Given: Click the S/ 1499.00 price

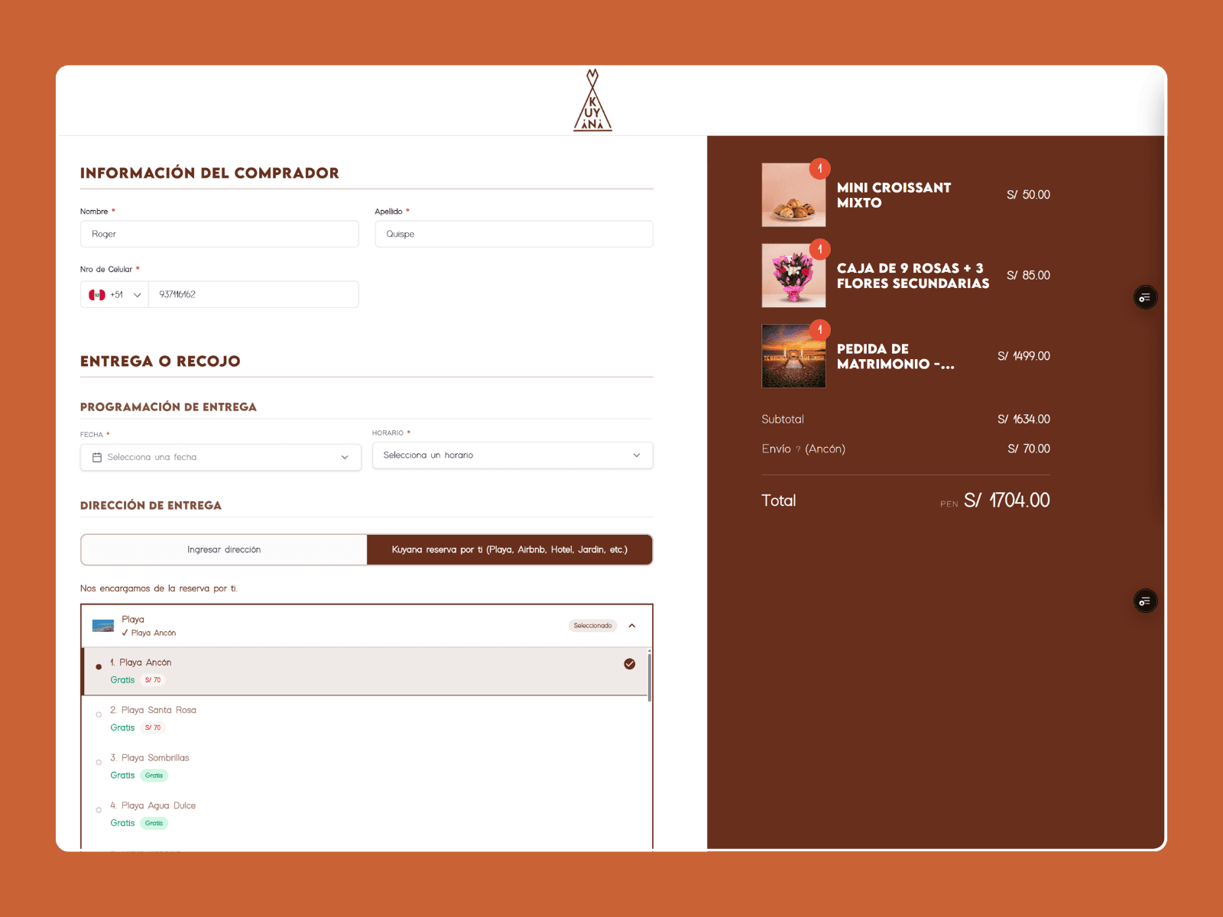Looking at the screenshot, I should tap(1023, 356).
